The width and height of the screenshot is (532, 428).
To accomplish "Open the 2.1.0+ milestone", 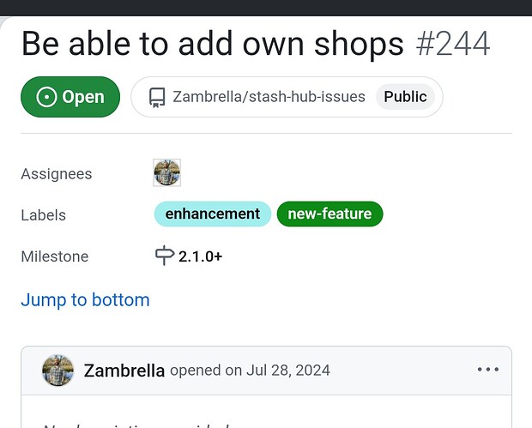I will tap(200, 256).
